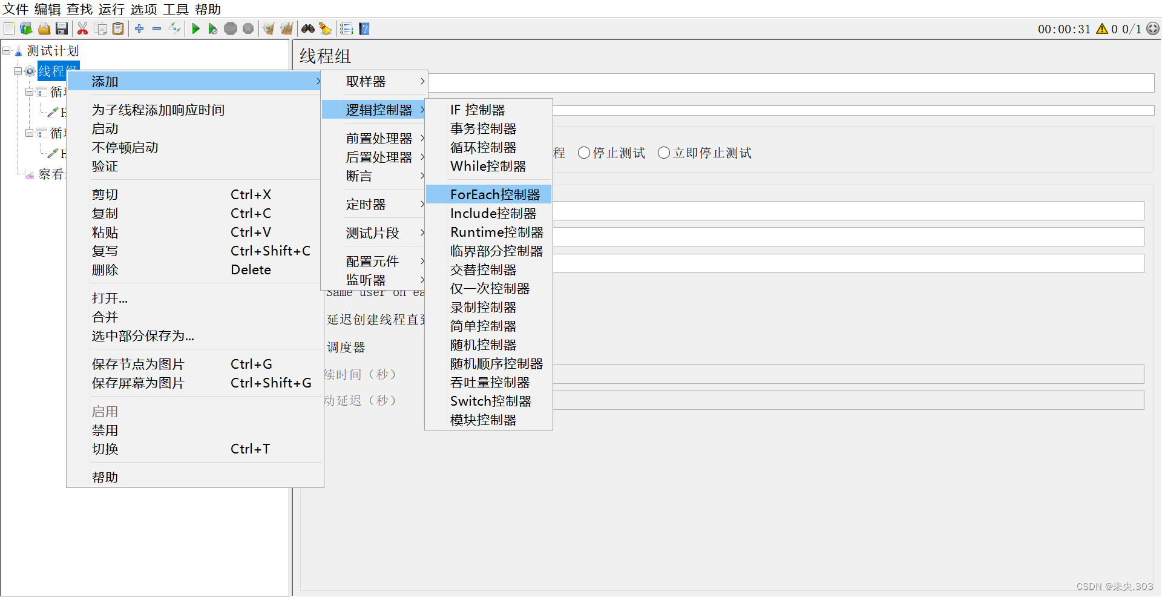This screenshot has height=597, width=1162.
Task: Choose ForEach控制器 from the submenu
Action: coord(489,194)
